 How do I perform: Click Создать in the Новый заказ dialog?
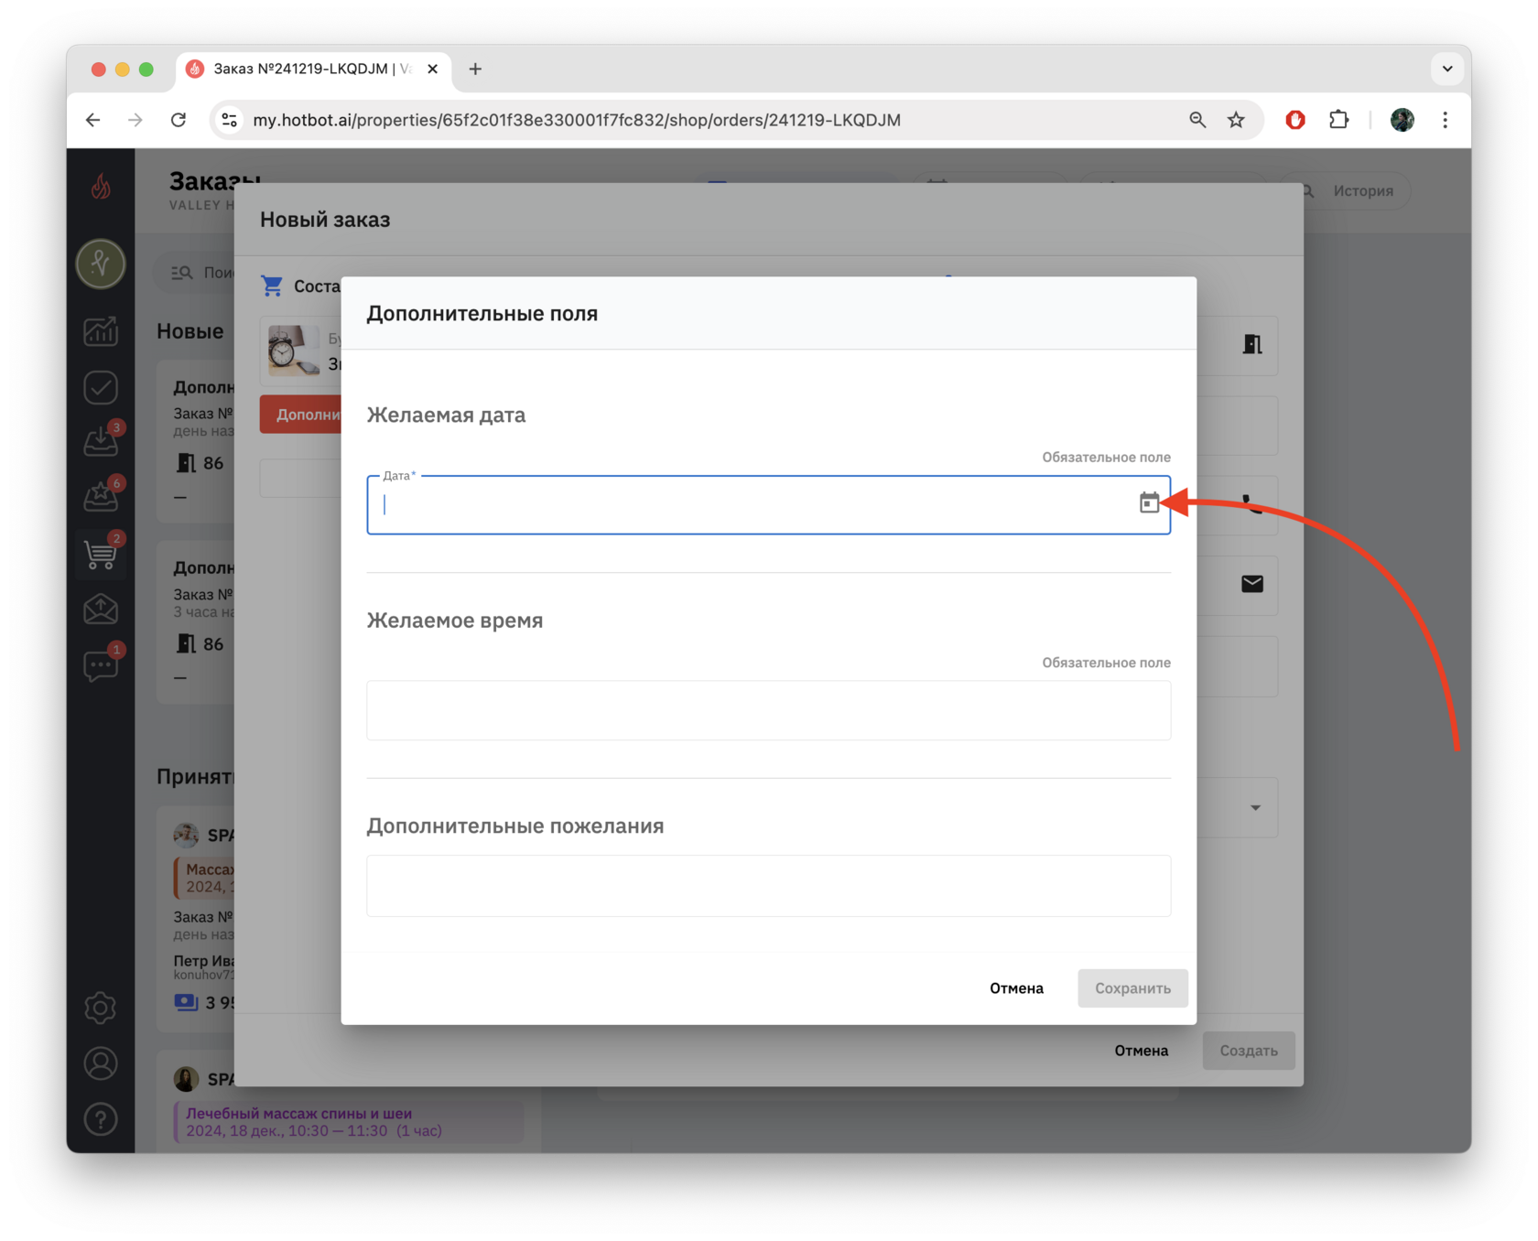pyautogui.click(x=1249, y=1051)
